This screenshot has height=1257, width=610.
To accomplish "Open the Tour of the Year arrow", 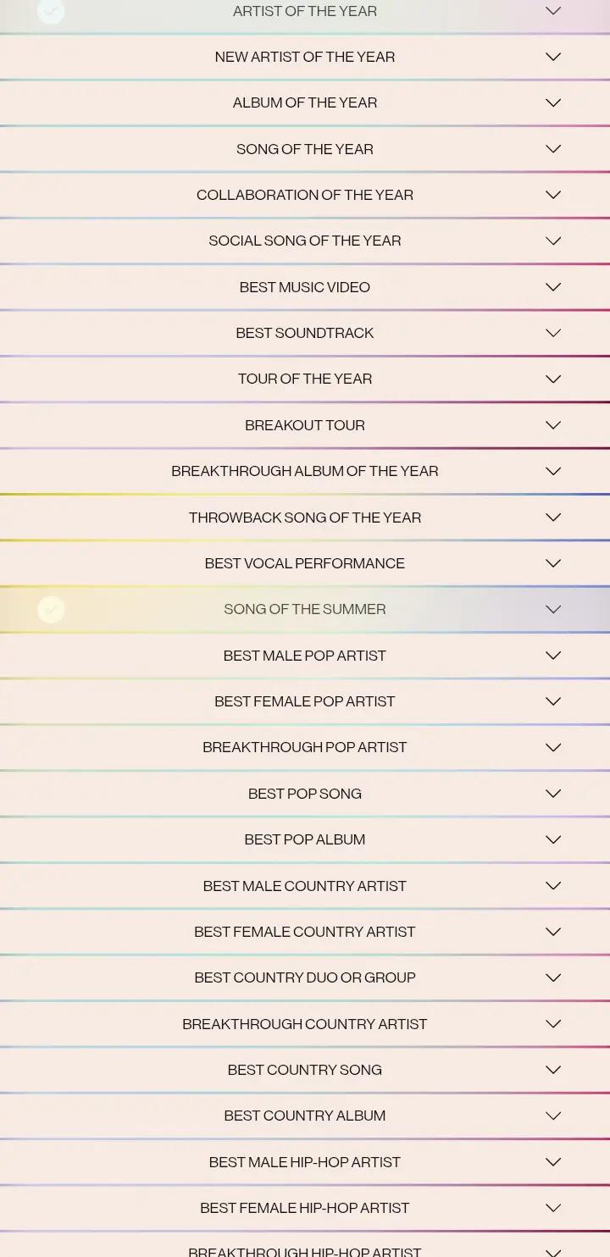I will pos(553,379).
